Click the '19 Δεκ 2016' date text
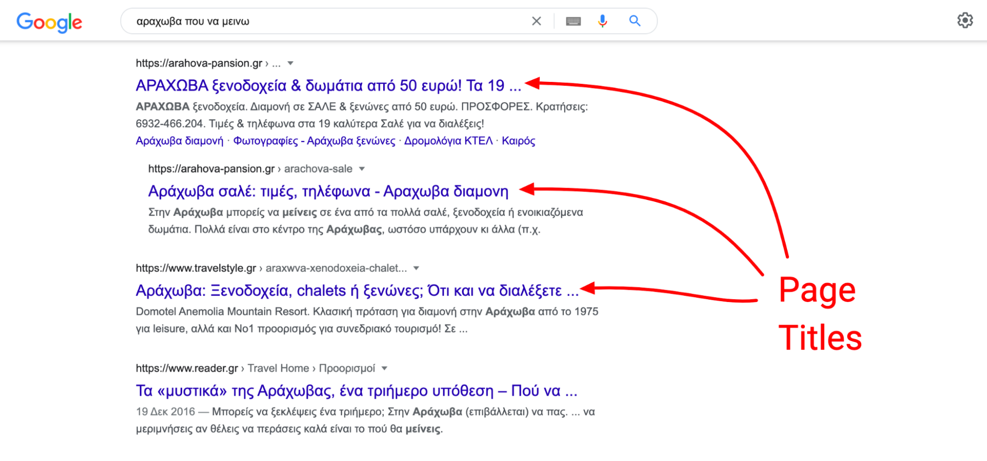The height and width of the screenshot is (461, 987). point(165,412)
